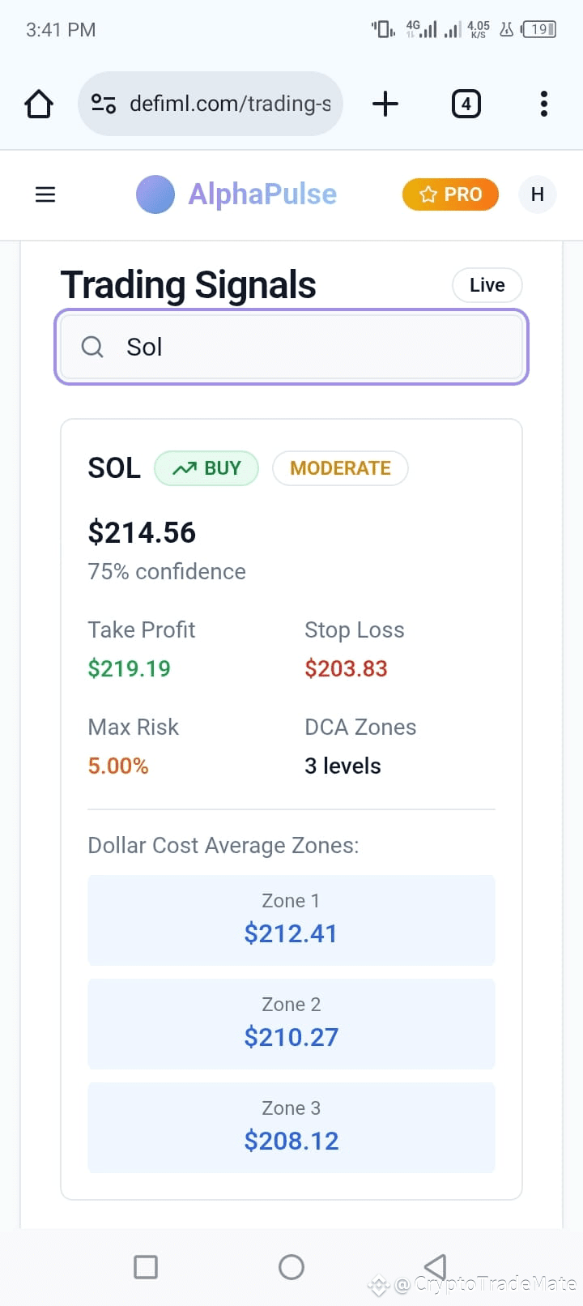Viewport: 583px width, 1306px height.
Task: Select Zone 3 at $208.12
Action: (291, 1127)
